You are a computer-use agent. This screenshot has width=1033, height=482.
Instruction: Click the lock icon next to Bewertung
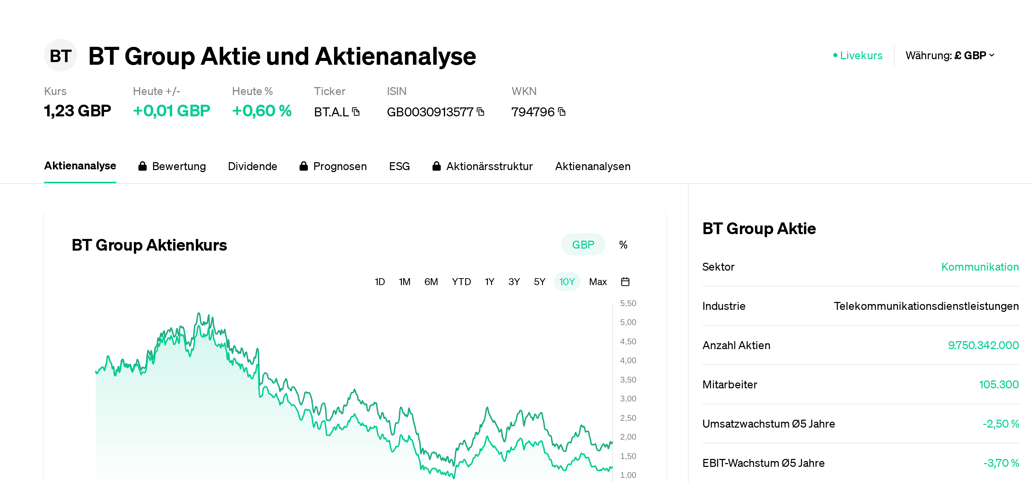pyautogui.click(x=143, y=166)
